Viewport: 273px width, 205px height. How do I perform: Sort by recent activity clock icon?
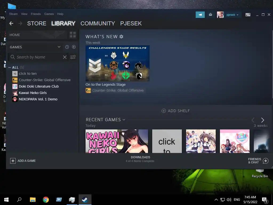point(67,47)
